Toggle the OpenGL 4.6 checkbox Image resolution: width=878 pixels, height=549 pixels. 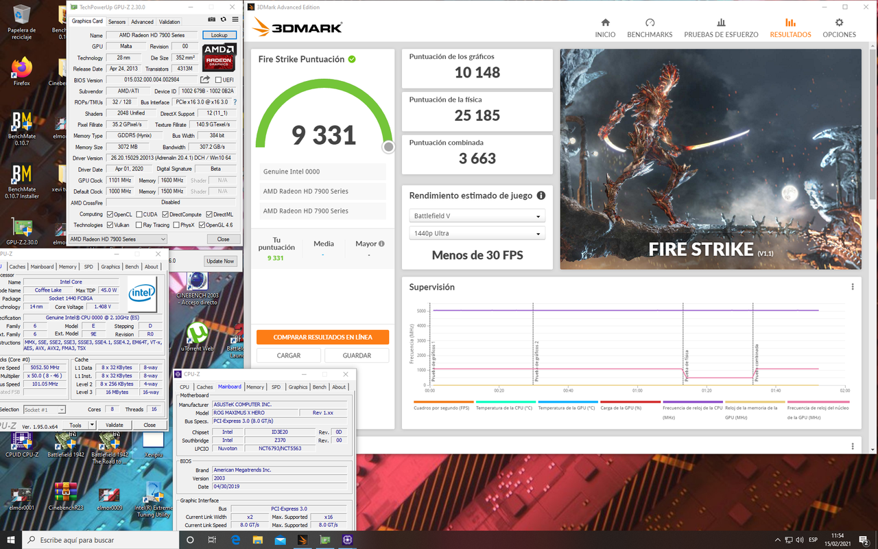[202, 224]
